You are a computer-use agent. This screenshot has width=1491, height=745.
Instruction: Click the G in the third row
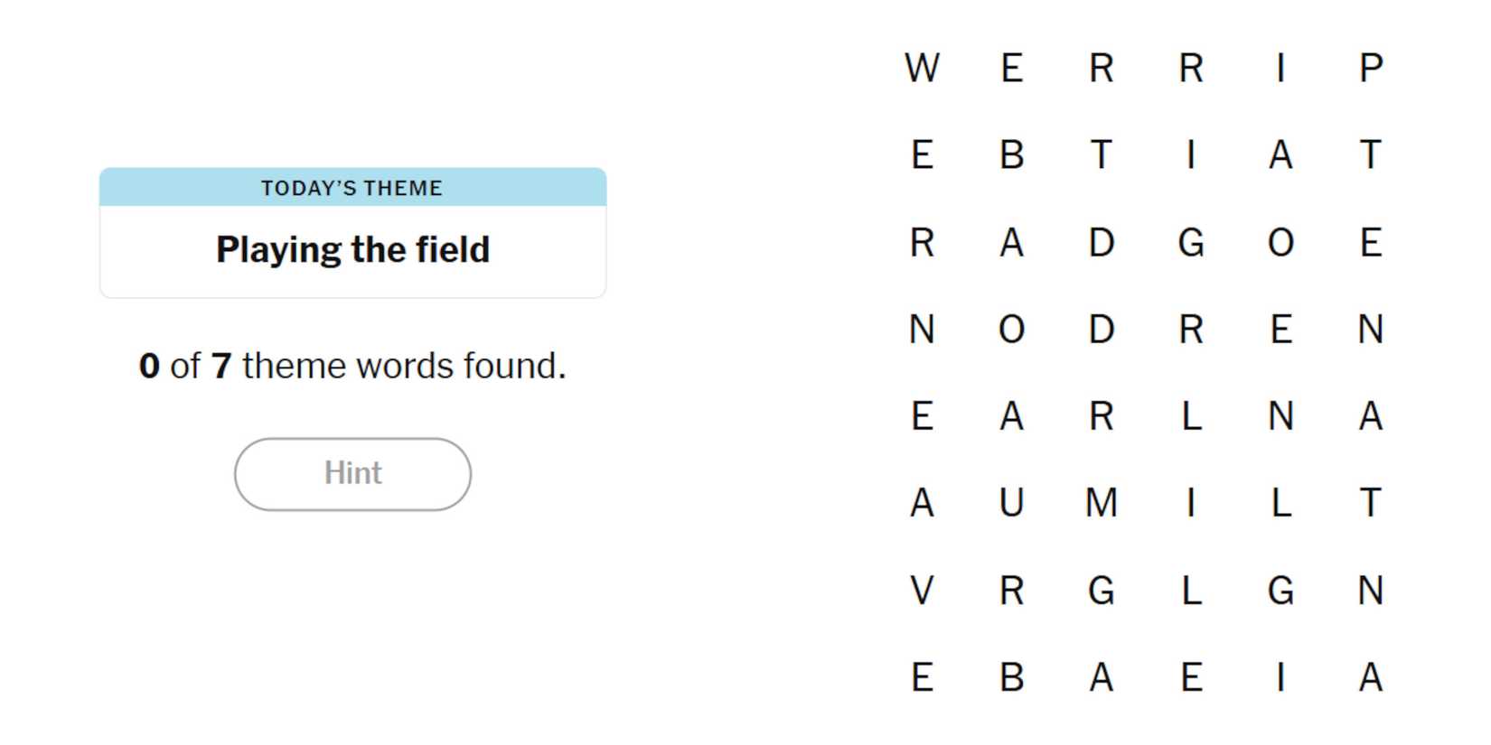click(x=1191, y=242)
